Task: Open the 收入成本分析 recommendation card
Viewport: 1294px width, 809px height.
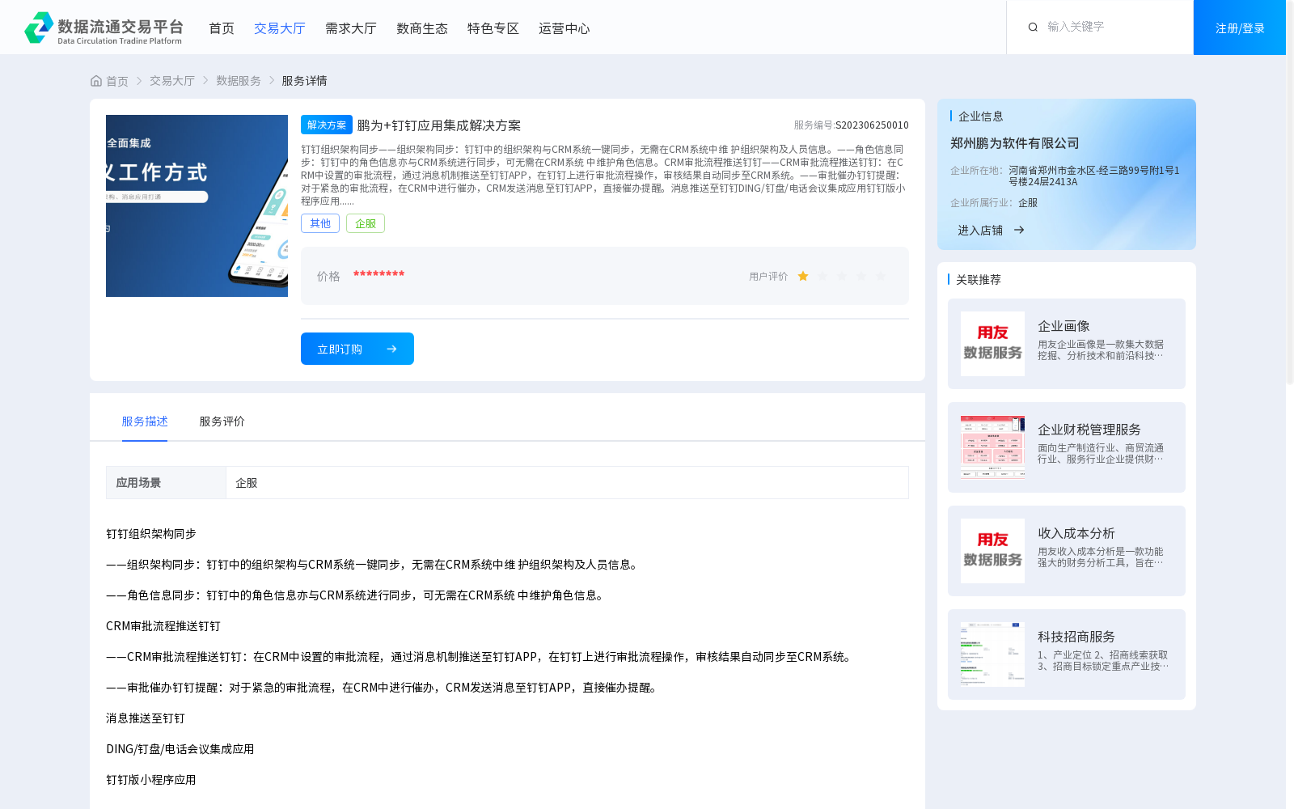Action: [x=1067, y=551]
